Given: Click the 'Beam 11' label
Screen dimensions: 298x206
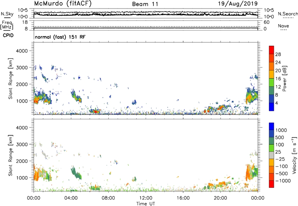Looking at the screenshot, I should [145, 4].
